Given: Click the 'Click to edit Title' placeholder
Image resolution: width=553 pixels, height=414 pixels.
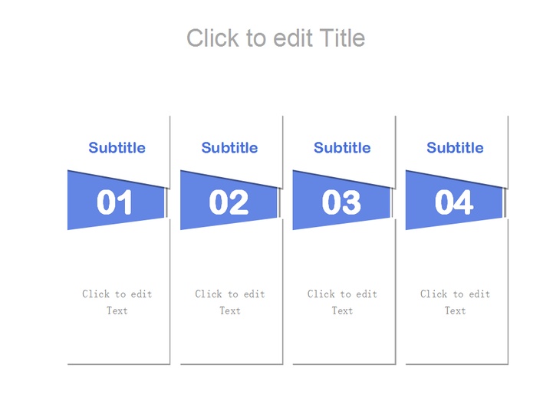Looking at the screenshot, I should [x=276, y=38].
